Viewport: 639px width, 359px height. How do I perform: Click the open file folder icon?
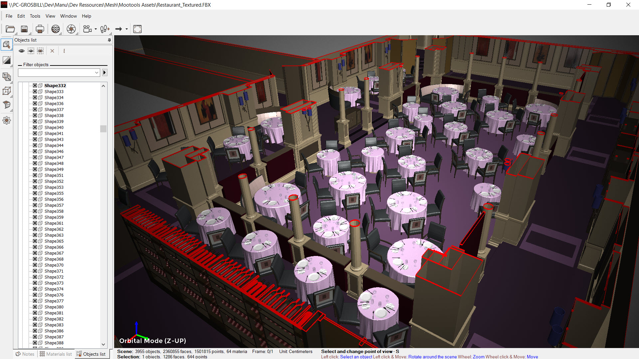click(10, 29)
